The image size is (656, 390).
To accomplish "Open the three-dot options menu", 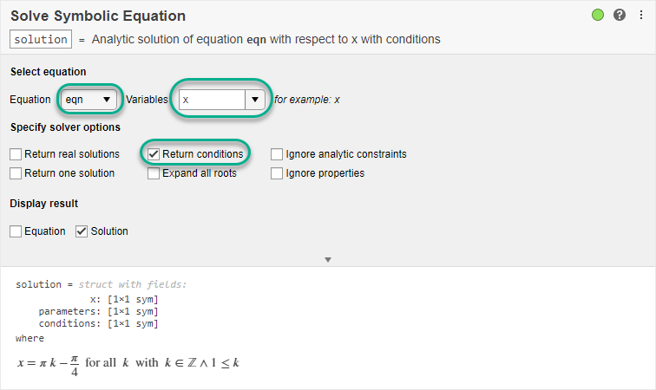I will (x=640, y=15).
